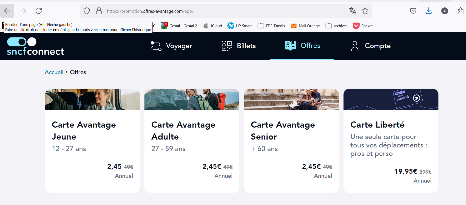This screenshot has width=466, height=205.
Task: Open the Compte tab
Action: (x=371, y=46)
